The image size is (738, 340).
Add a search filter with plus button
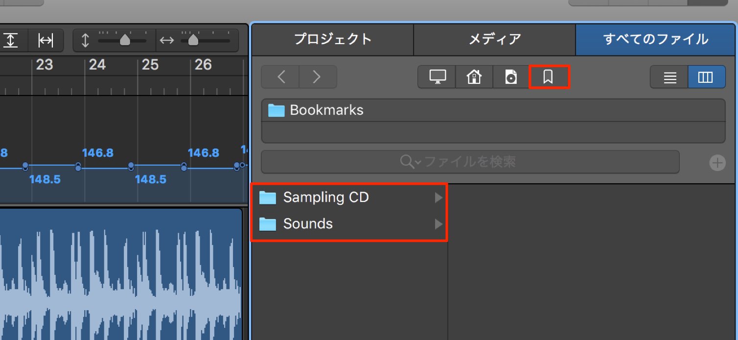coord(717,163)
